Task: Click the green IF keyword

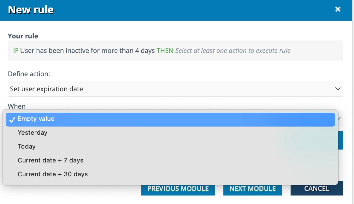Action: [16, 51]
